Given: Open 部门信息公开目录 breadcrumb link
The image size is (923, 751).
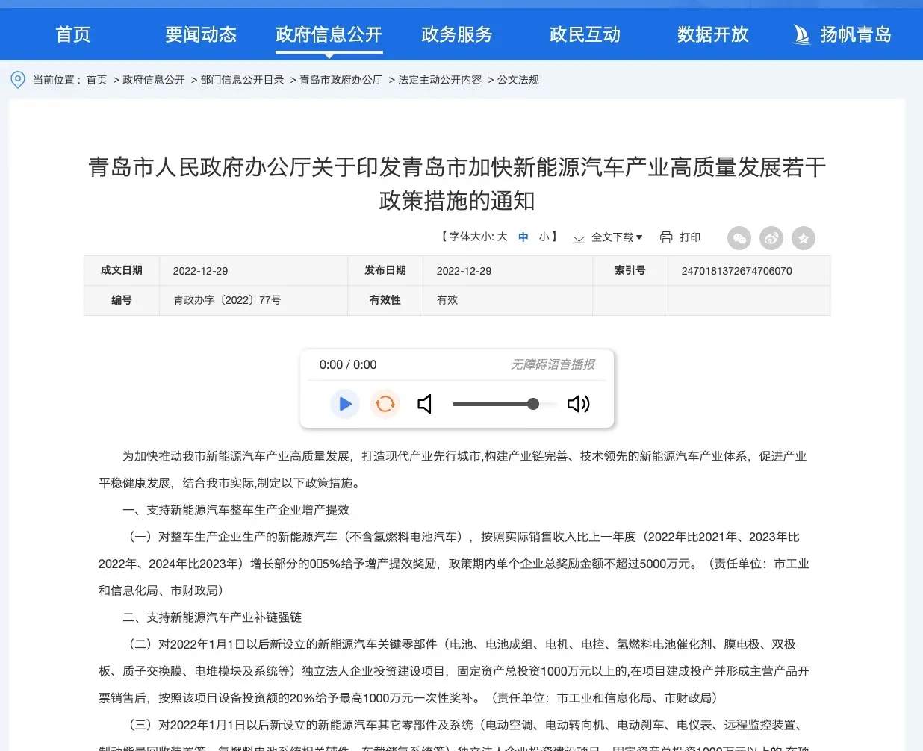Looking at the screenshot, I should point(243,80).
